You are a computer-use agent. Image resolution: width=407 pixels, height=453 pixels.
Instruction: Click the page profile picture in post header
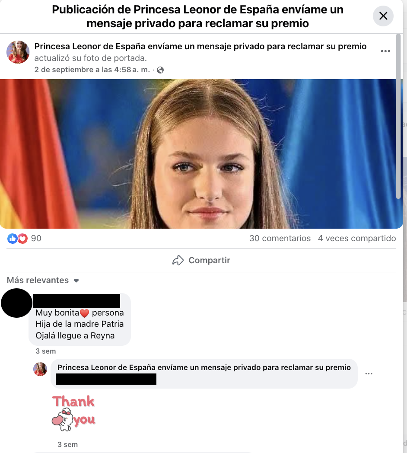tap(18, 52)
